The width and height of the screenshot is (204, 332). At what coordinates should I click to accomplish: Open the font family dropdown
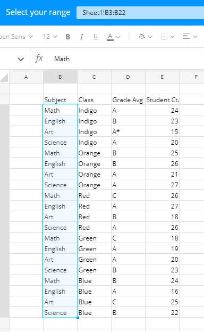16,37
